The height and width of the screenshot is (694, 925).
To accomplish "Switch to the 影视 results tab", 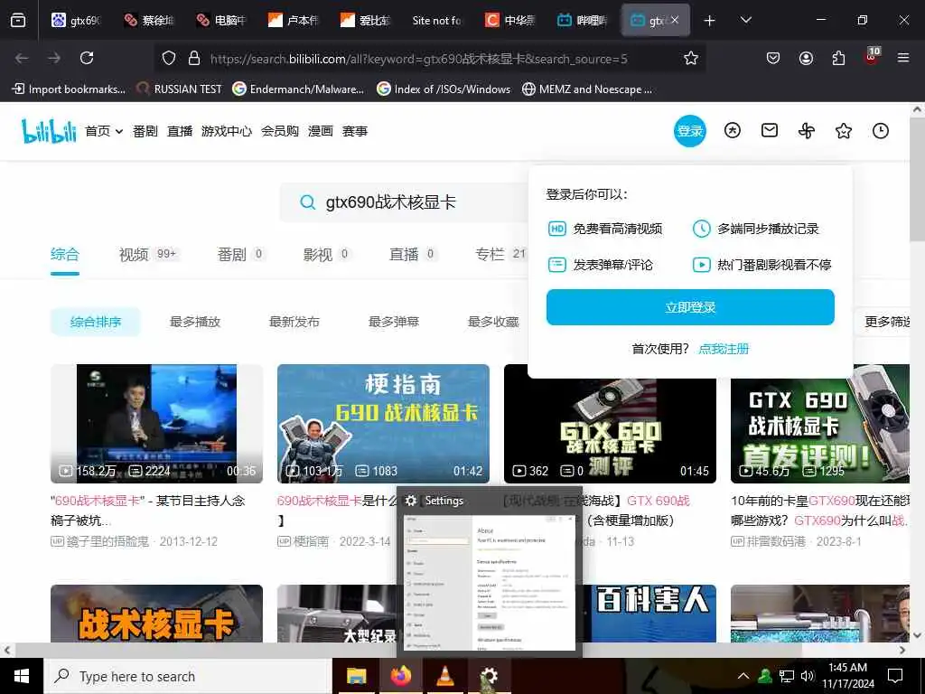I will pyautogui.click(x=326, y=254).
